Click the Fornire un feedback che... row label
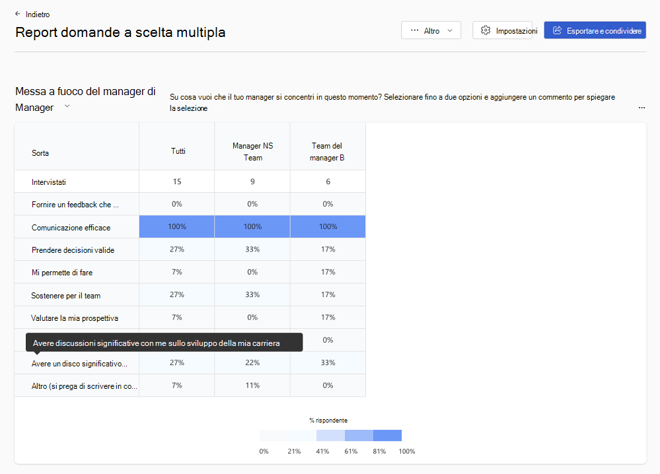 (x=75, y=204)
